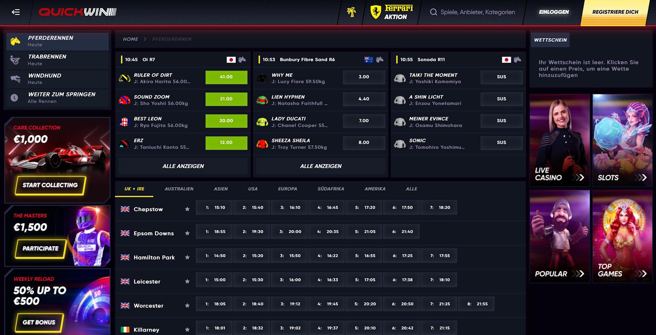Open the Ferrari Aktion promotion
Image resolution: width=656 pixels, height=335 pixels.
pos(392,12)
